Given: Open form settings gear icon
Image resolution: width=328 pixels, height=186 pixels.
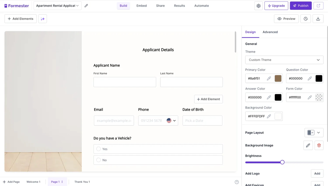Looking at the screenshot, I should point(258,6).
